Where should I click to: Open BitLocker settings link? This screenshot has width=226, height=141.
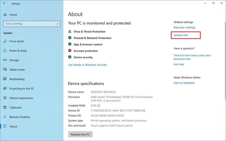(184, 28)
